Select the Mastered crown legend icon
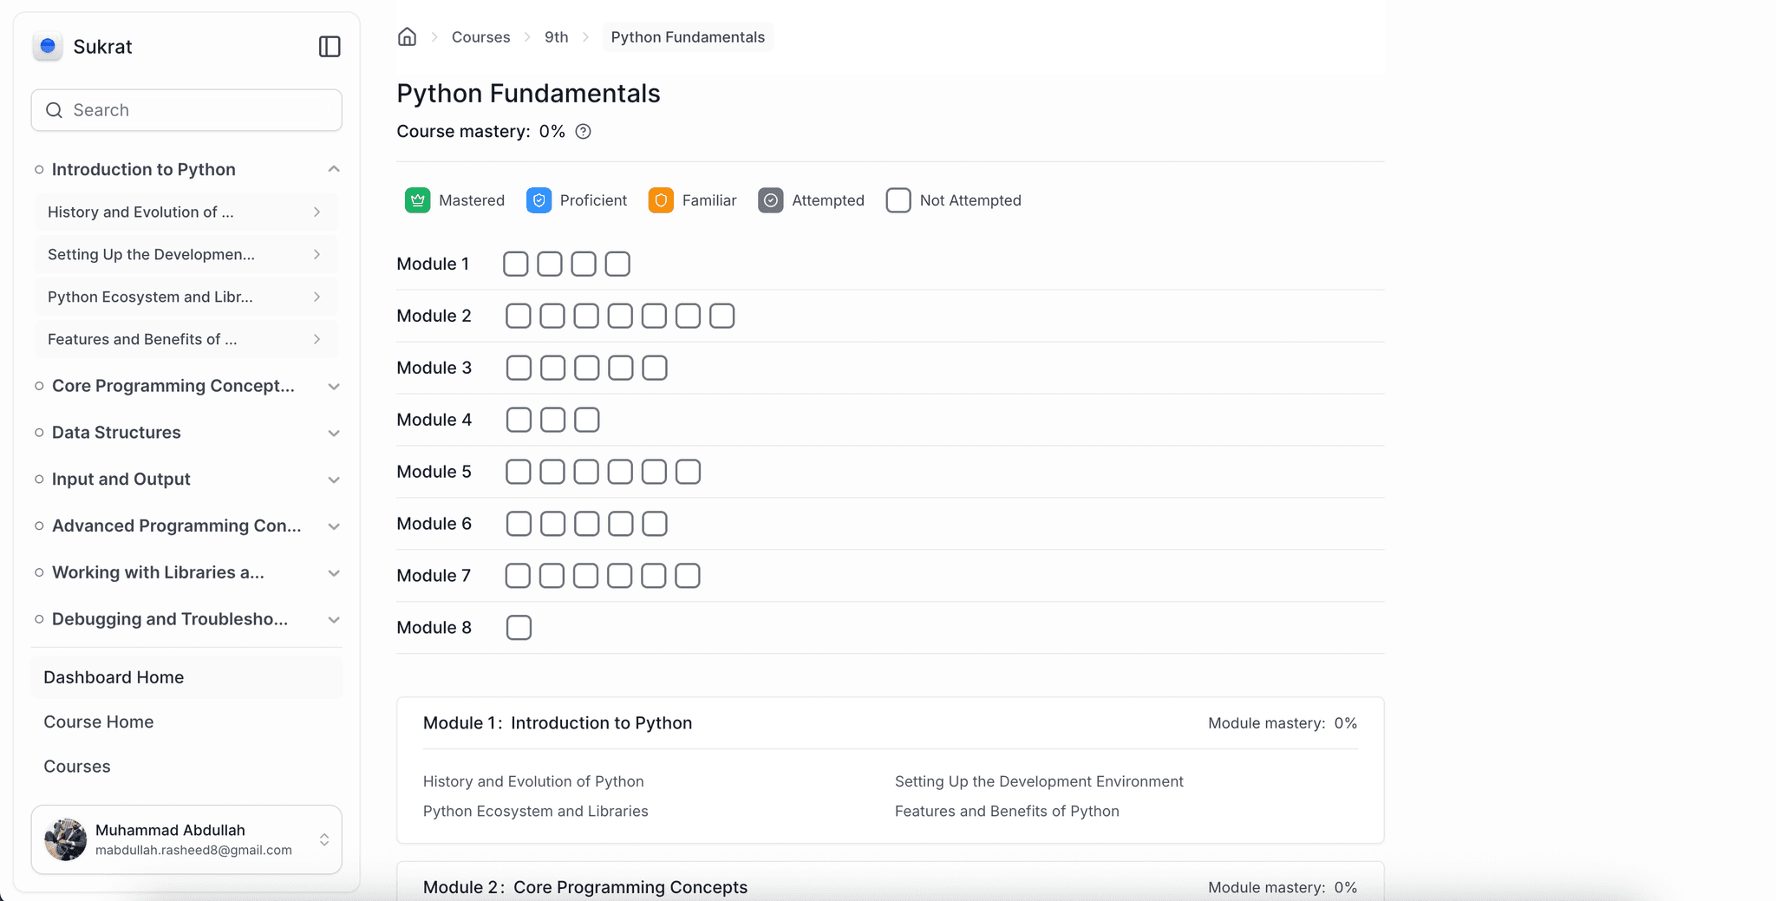This screenshot has width=1776, height=901. [418, 200]
